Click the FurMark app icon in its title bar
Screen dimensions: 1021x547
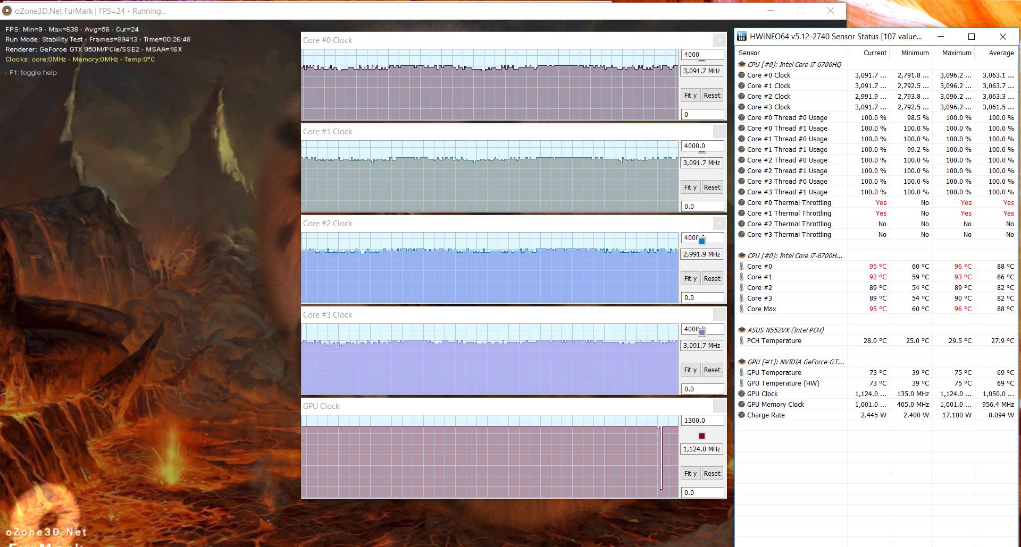(7, 11)
